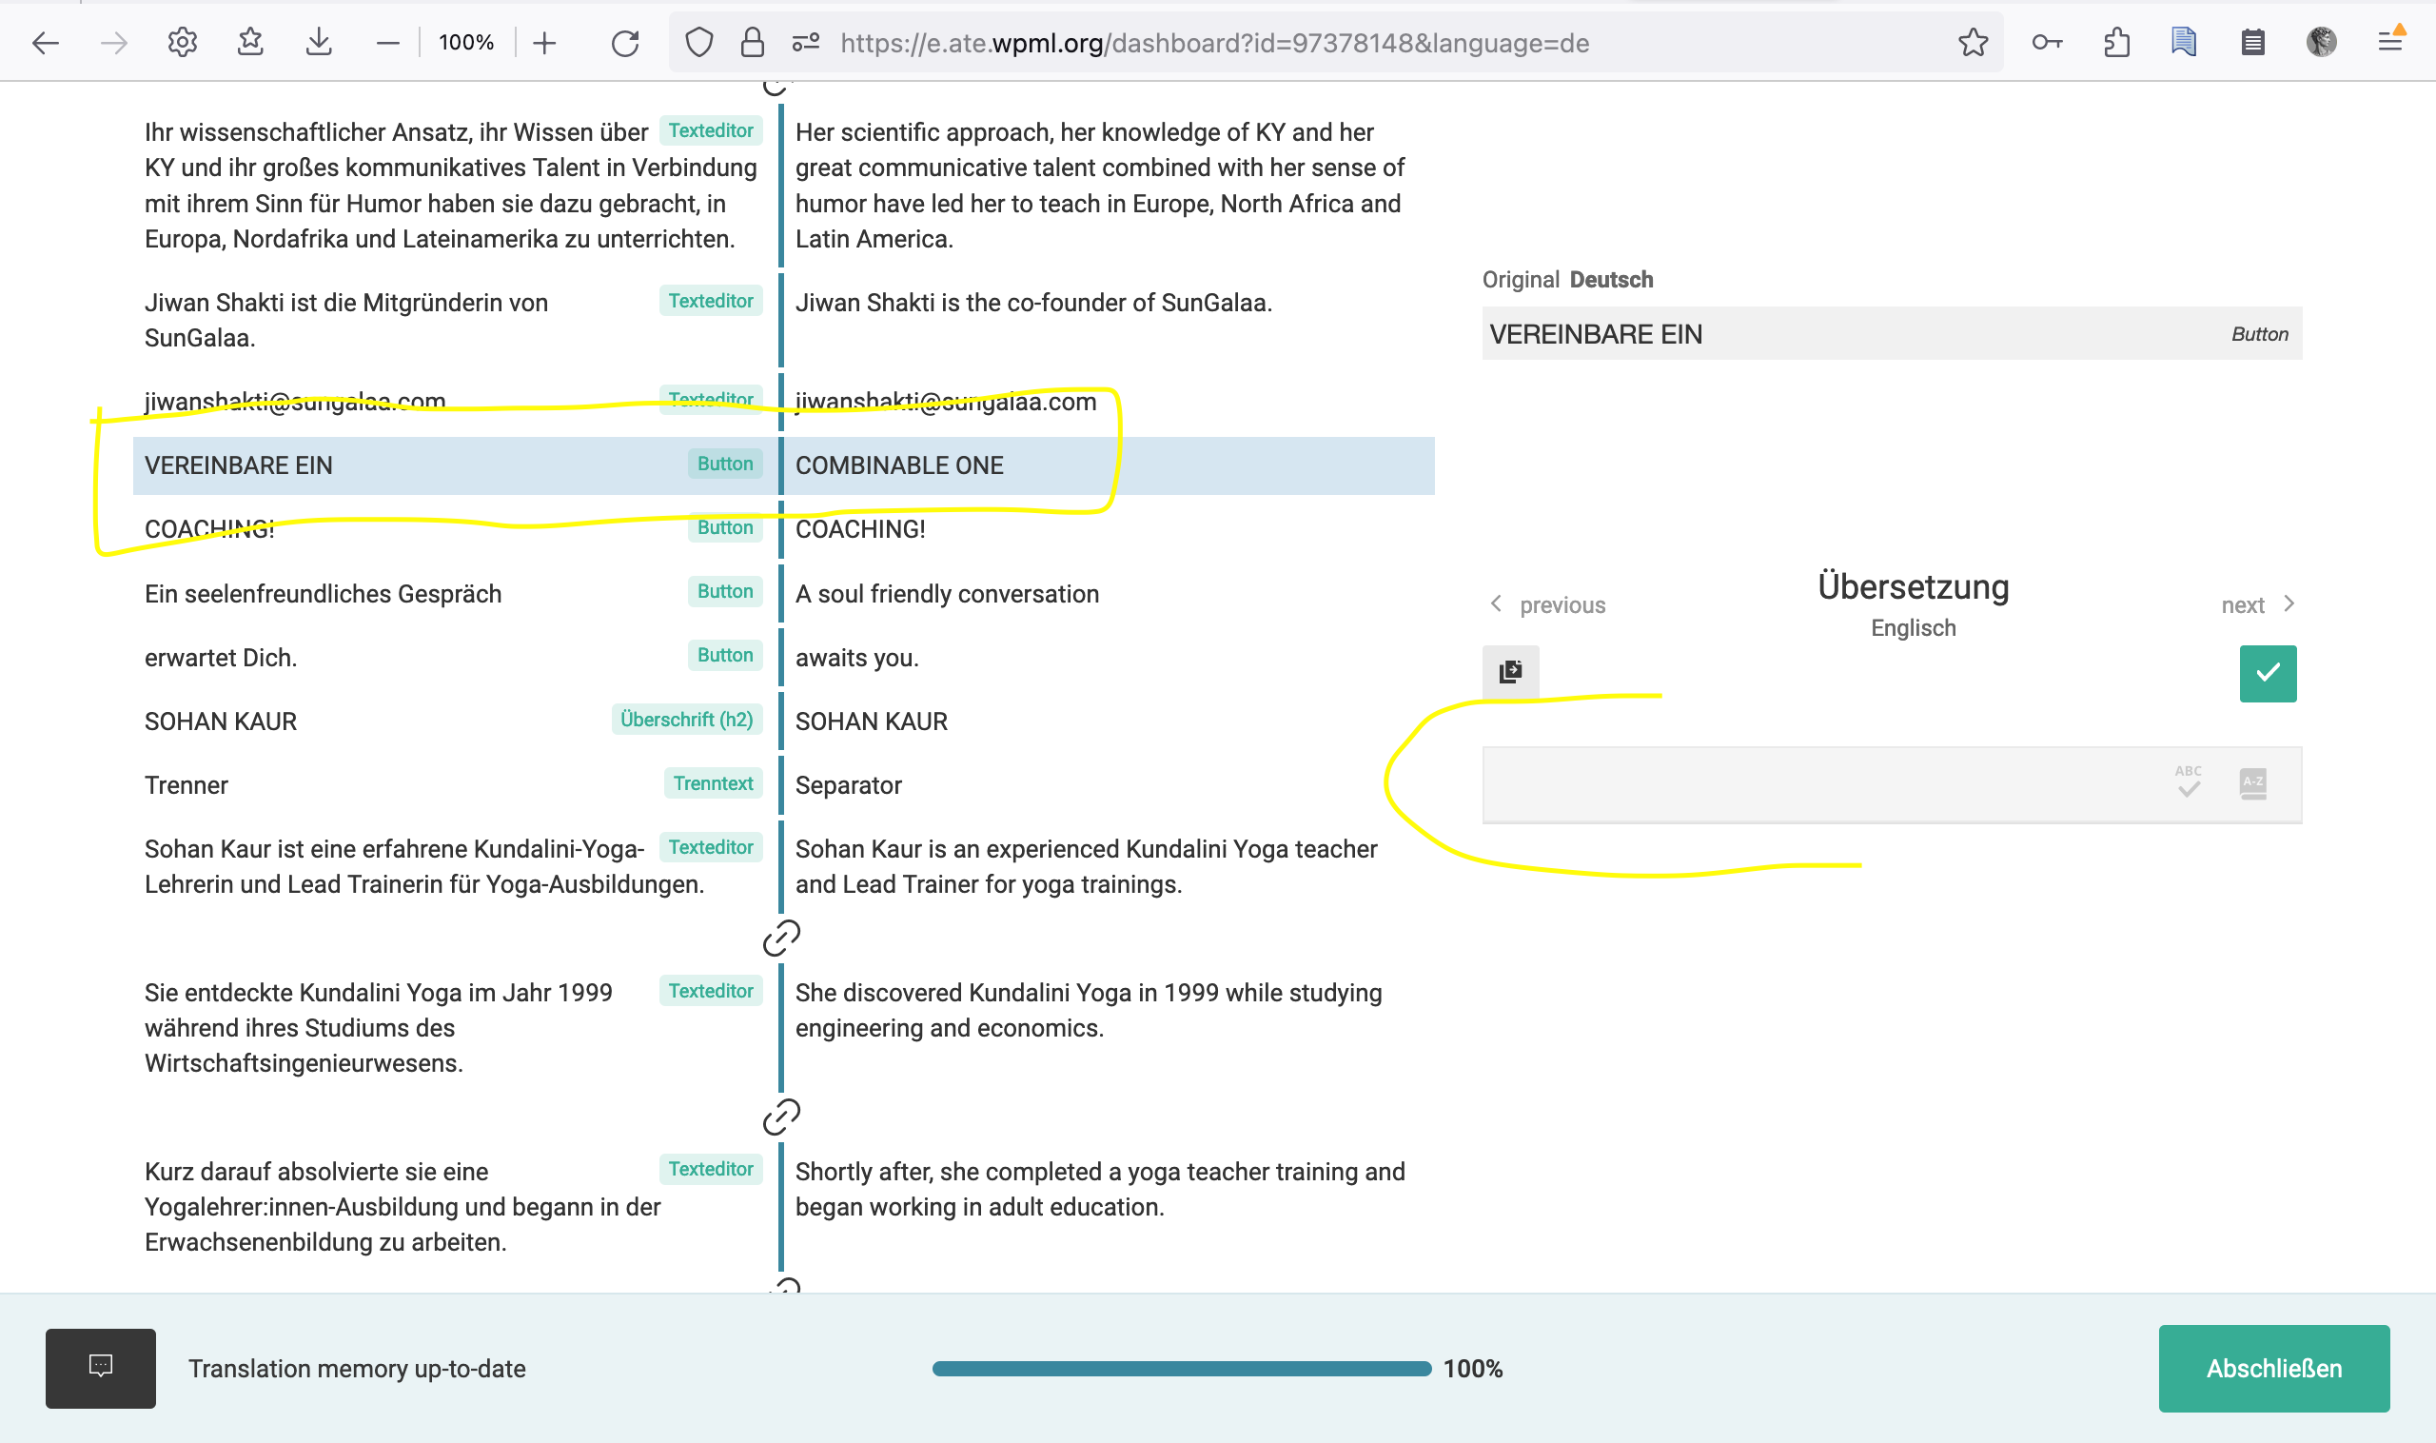The height and width of the screenshot is (1443, 2436).
Task: Open browser downloads icon
Action: point(319,43)
